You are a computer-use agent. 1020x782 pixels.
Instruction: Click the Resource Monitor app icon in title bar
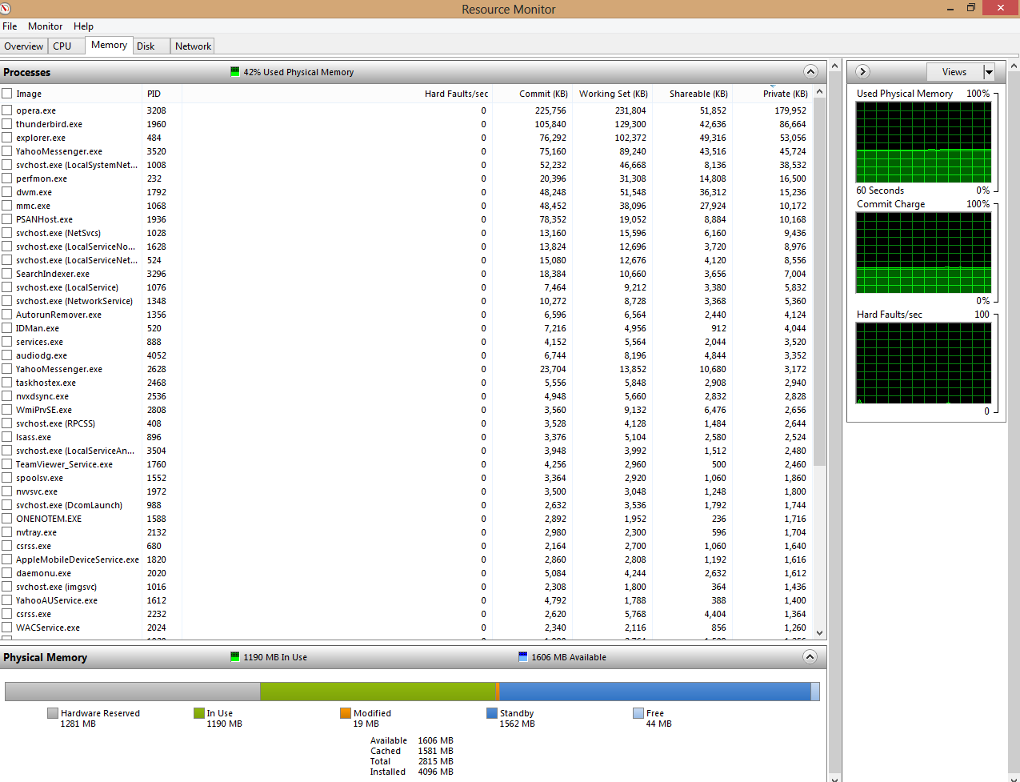(x=7, y=9)
